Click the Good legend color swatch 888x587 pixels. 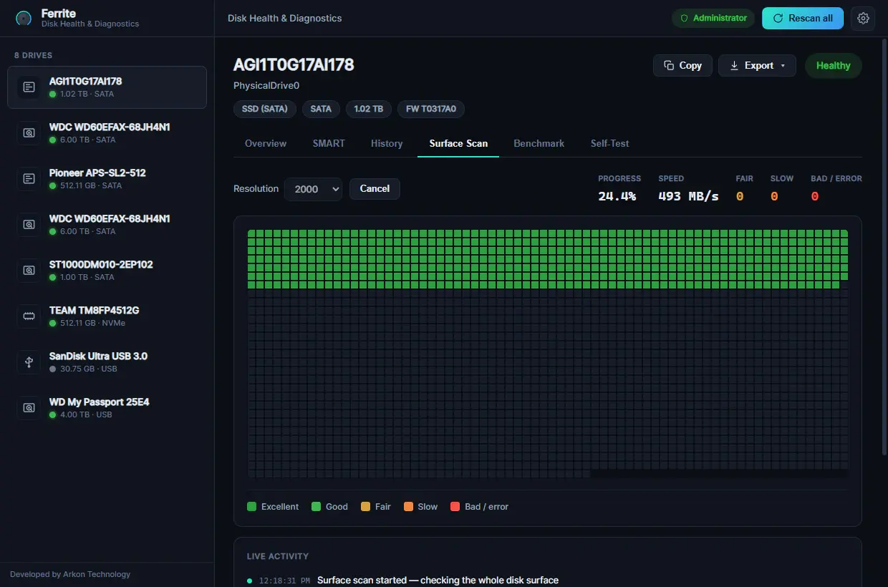(317, 507)
